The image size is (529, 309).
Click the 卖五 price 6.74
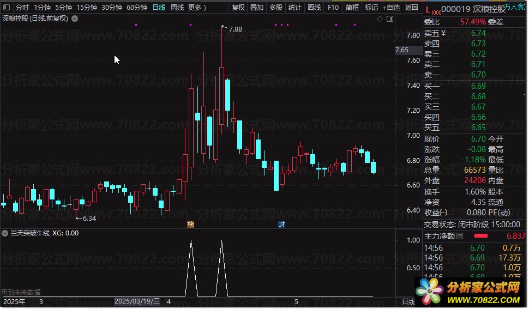[x=478, y=33]
